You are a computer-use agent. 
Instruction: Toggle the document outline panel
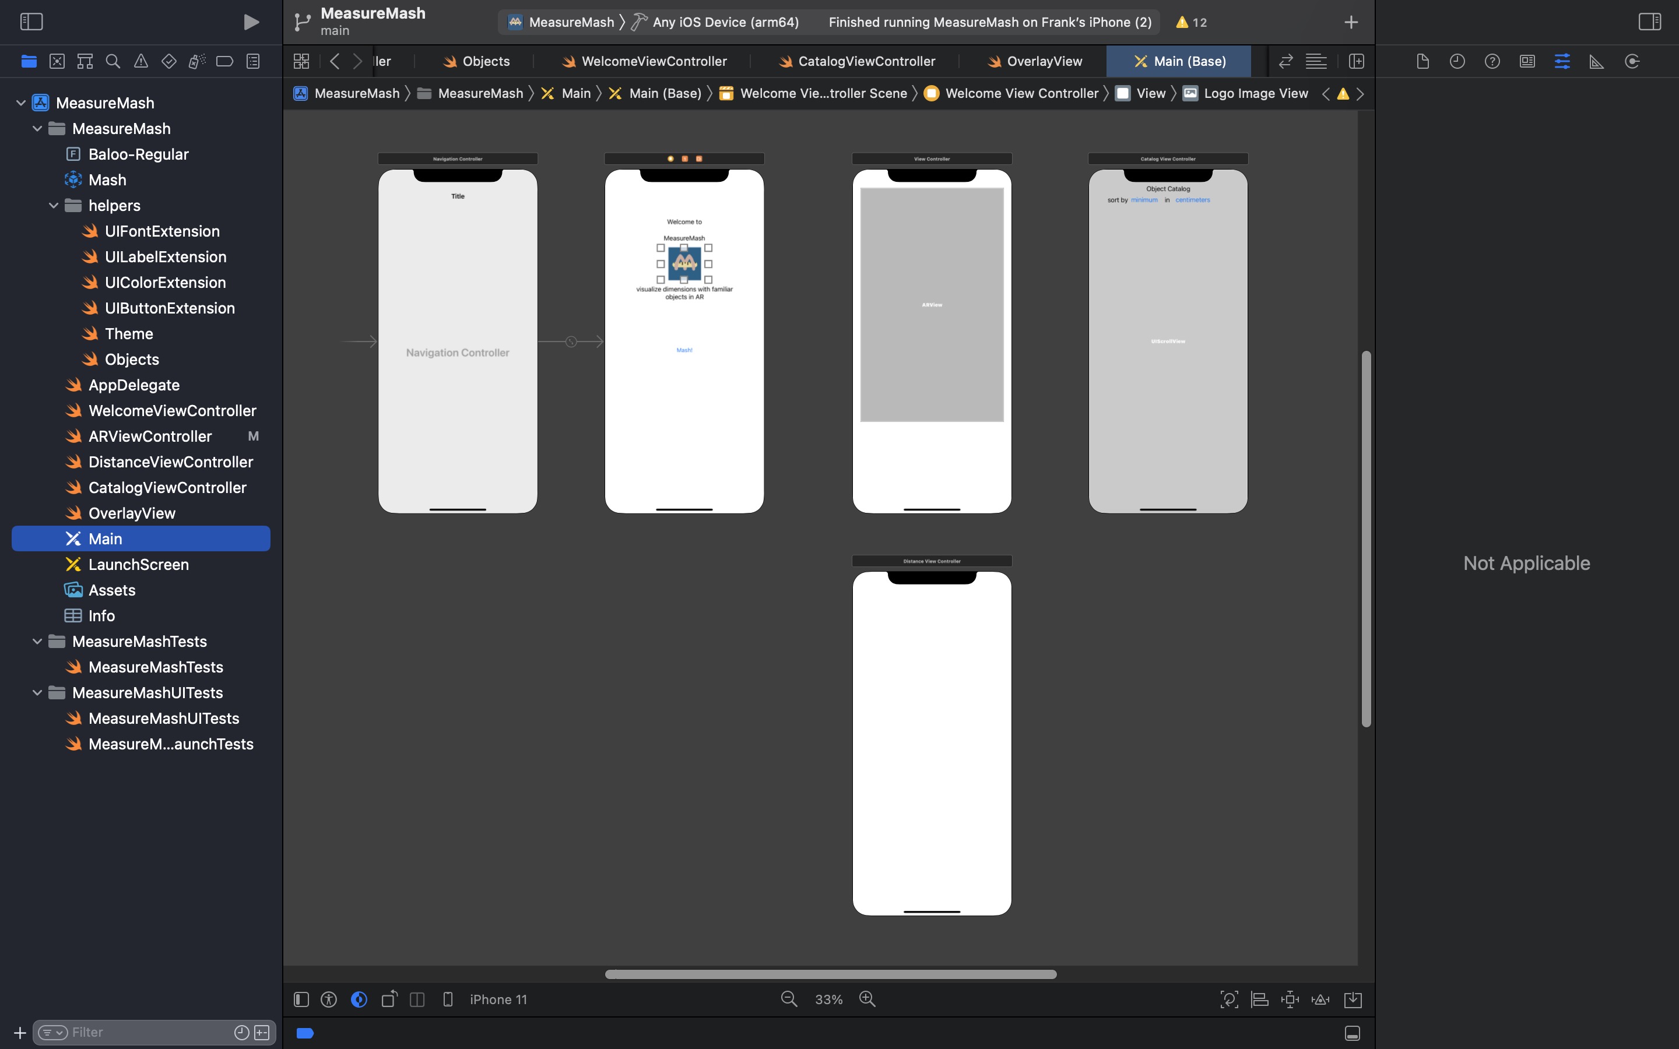pos(301,999)
